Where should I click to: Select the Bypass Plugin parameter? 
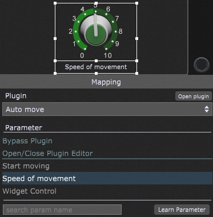pyautogui.click(x=27, y=141)
